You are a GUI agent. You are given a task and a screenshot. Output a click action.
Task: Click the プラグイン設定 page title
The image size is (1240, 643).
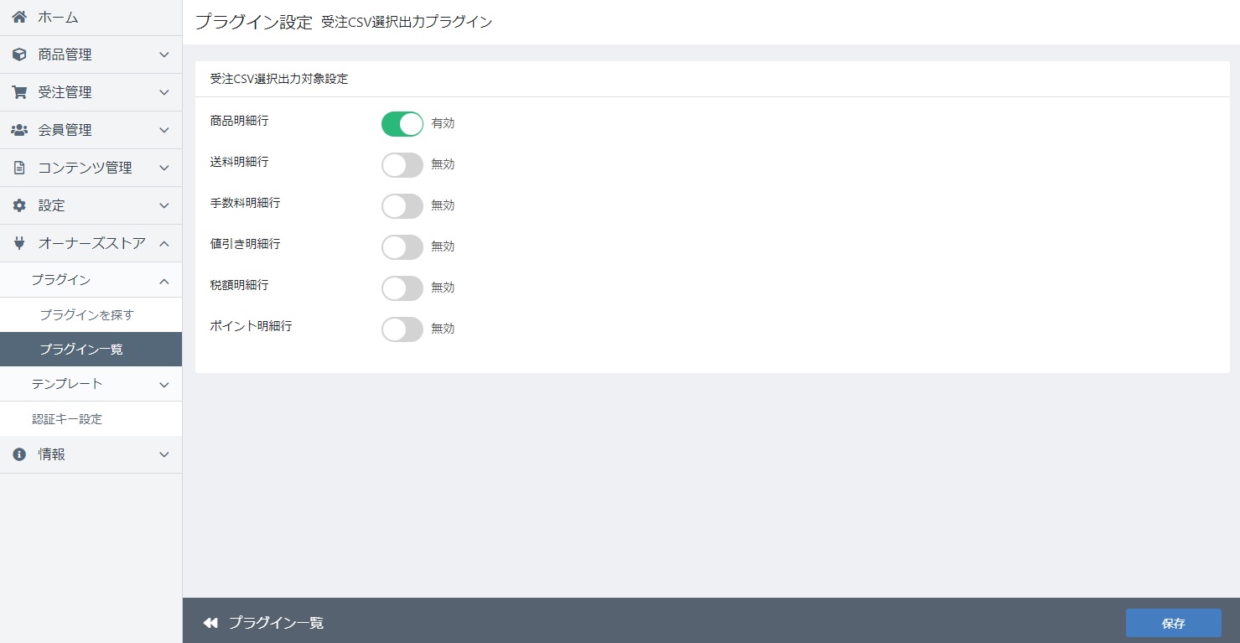253,23
